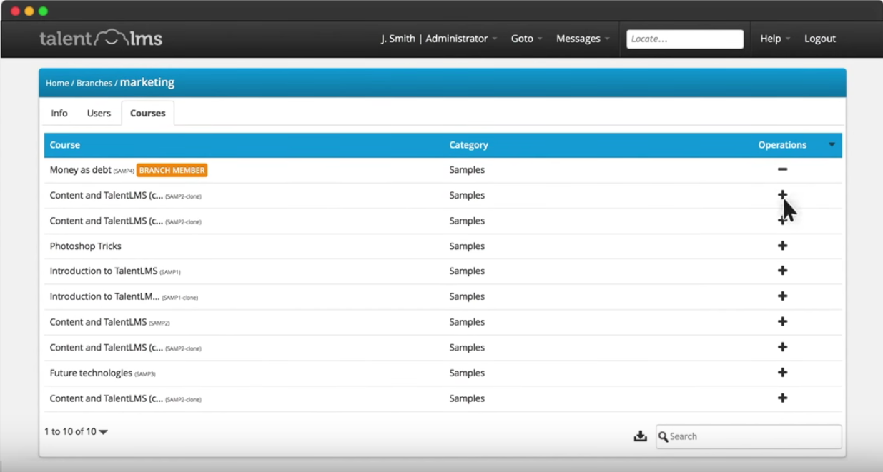The height and width of the screenshot is (472, 883).
Task: Click Samples category in Future technologies row
Action: point(467,373)
